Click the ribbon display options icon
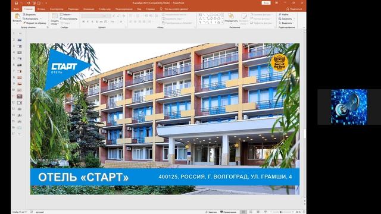This screenshot has width=381, height=214. point(276,3)
